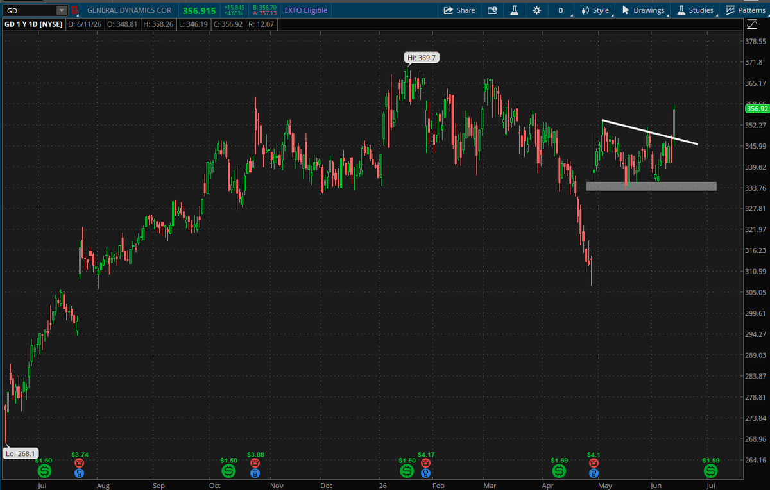Click the Oct label on time axis
770x490 pixels.
tap(215, 486)
